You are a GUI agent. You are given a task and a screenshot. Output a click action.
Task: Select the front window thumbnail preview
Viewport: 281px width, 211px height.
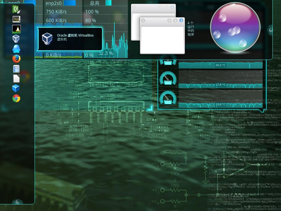pos(162,35)
